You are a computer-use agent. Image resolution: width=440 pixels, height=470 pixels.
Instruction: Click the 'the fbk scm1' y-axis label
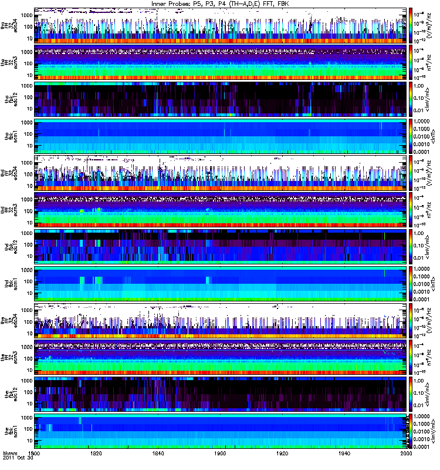pyautogui.click(x=11, y=431)
